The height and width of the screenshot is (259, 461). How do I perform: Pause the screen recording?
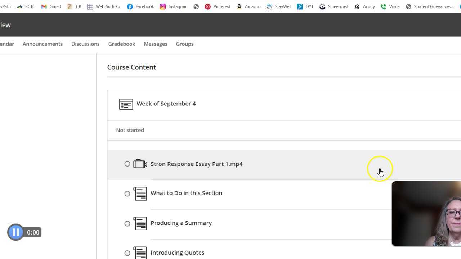[x=15, y=232]
